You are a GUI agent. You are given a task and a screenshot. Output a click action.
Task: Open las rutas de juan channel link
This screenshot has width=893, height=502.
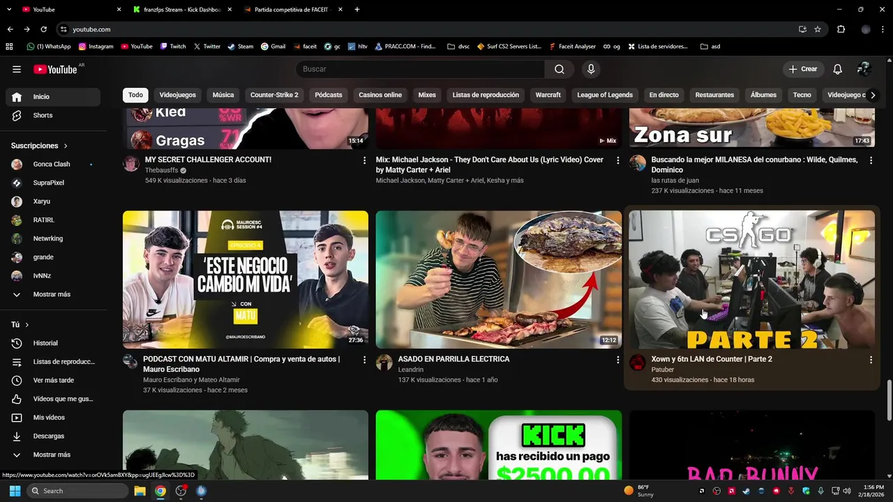(x=675, y=181)
